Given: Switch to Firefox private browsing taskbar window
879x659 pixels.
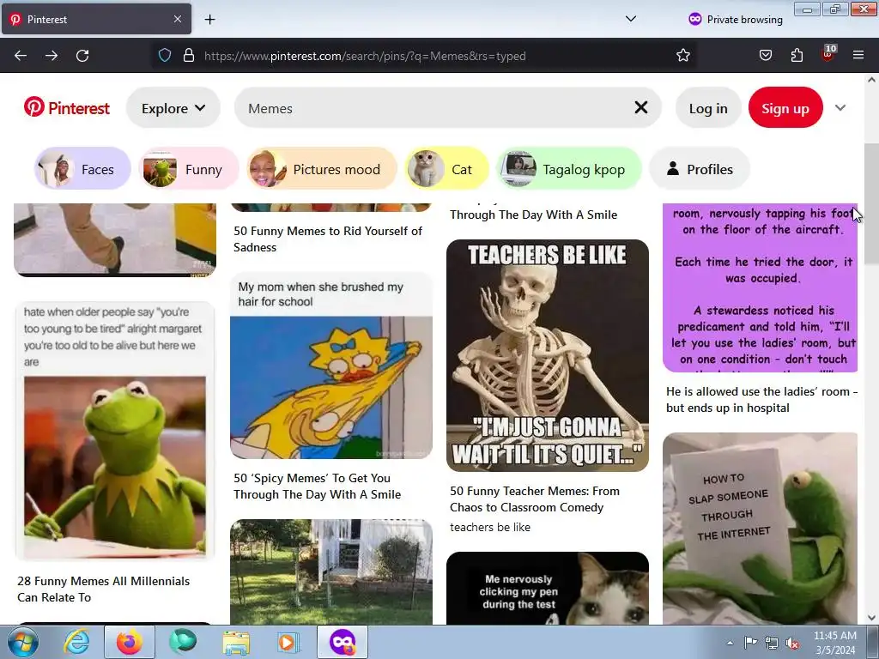Looking at the screenshot, I should coord(342,642).
